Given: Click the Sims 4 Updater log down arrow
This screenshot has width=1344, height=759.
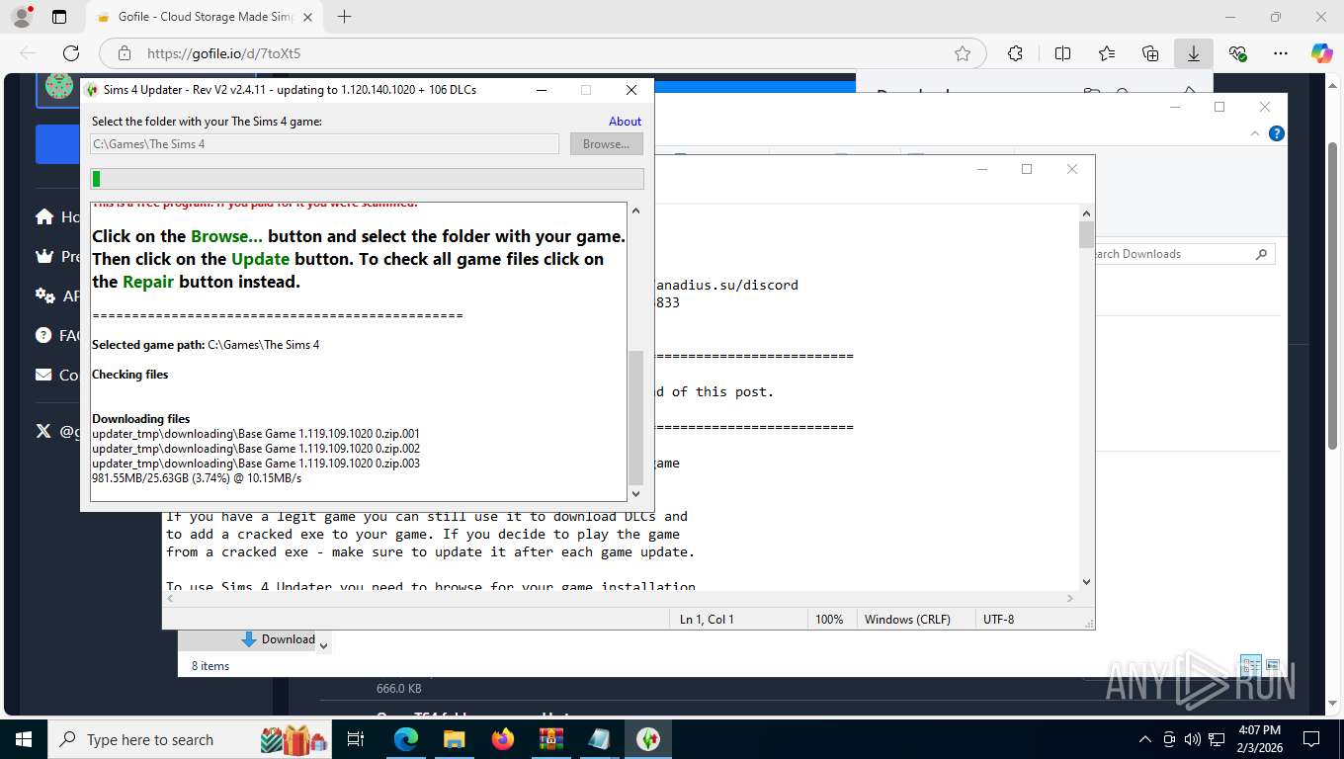Looking at the screenshot, I should tap(635, 493).
